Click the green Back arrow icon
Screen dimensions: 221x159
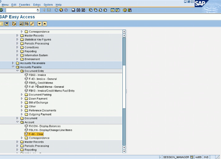click(56, 10)
